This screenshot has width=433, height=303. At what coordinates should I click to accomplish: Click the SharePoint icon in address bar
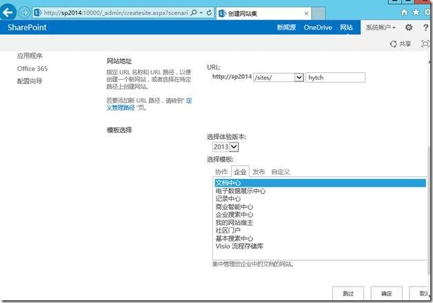pos(38,12)
